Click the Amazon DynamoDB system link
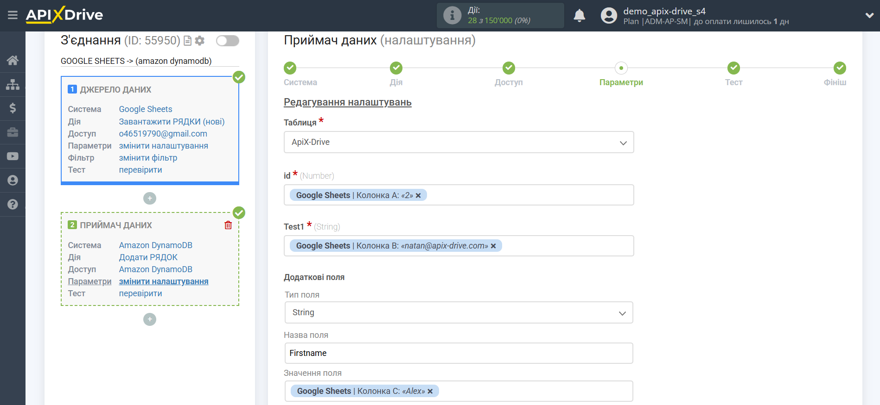Image resolution: width=880 pixels, height=405 pixels. pyautogui.click(x=155, y=245)
